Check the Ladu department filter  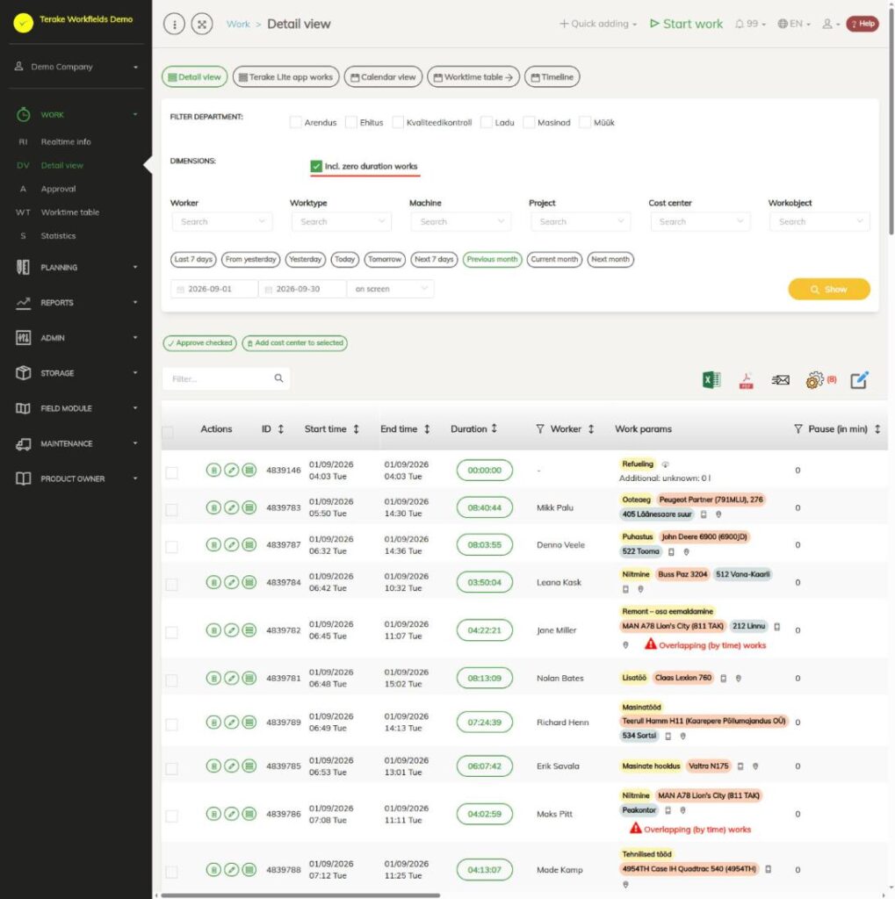tap(486, 122)
